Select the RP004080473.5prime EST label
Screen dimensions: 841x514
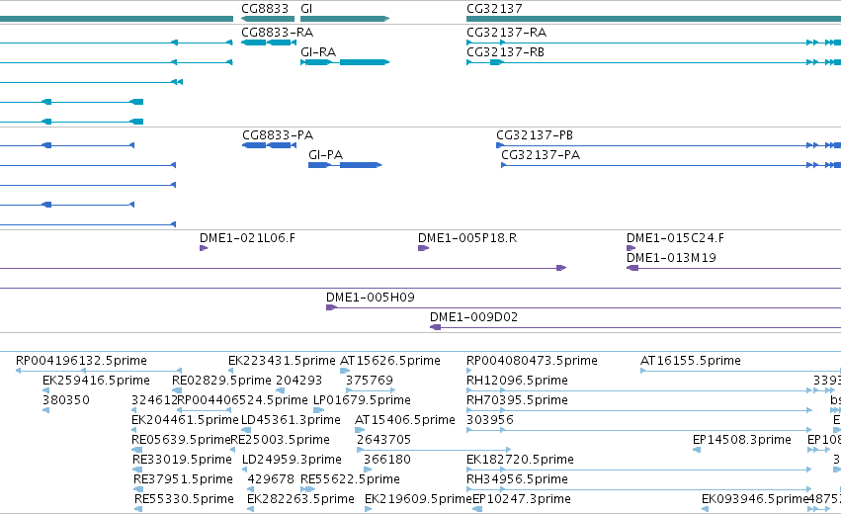(x=532, y=361)
